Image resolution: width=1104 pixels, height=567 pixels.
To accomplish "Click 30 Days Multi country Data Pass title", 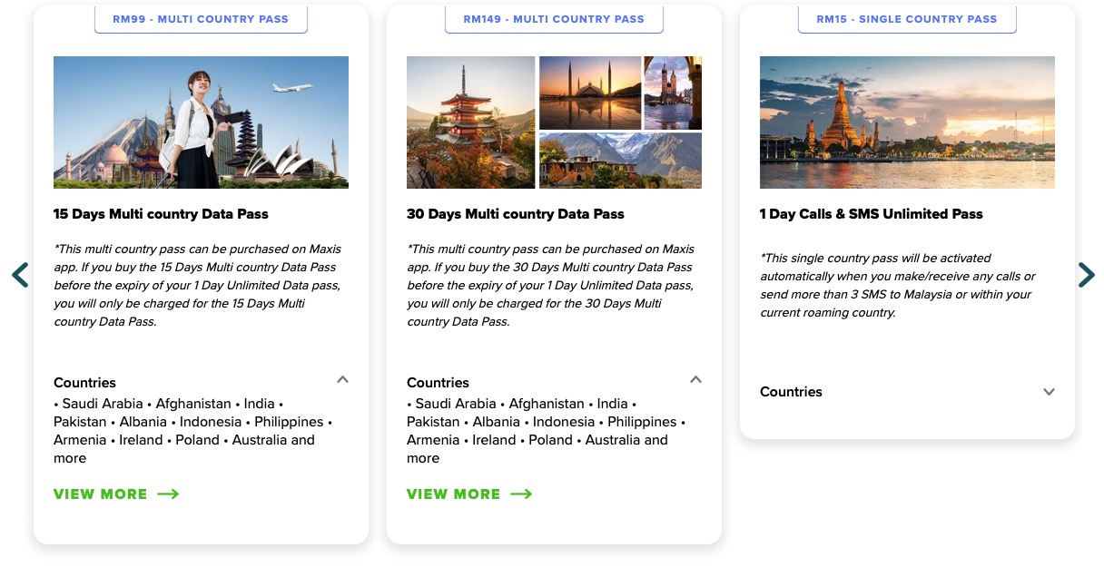I will [516, 214].
